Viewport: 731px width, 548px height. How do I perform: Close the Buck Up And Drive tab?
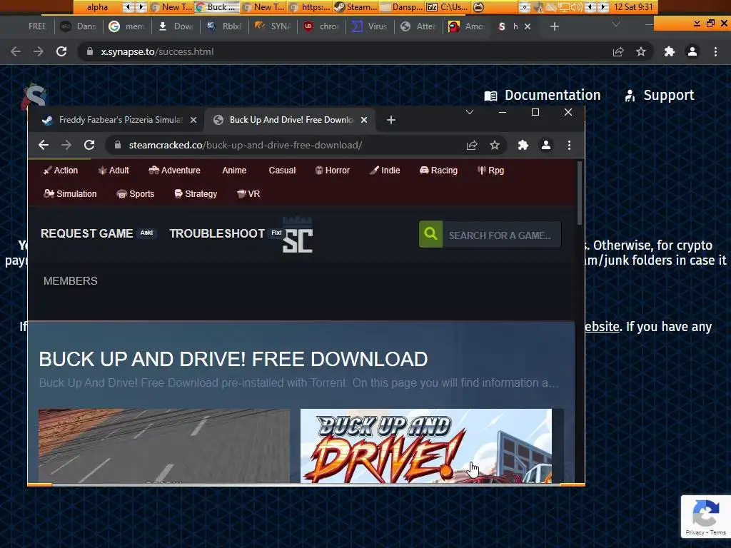(x=364, y=120)
